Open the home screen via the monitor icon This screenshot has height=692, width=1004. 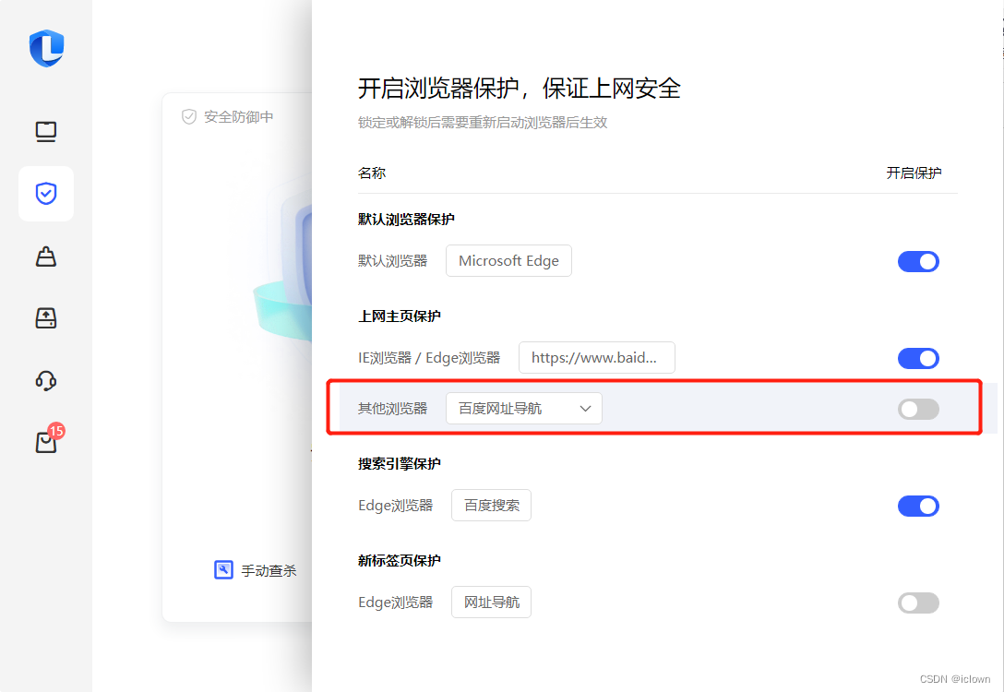coord(45,131)
